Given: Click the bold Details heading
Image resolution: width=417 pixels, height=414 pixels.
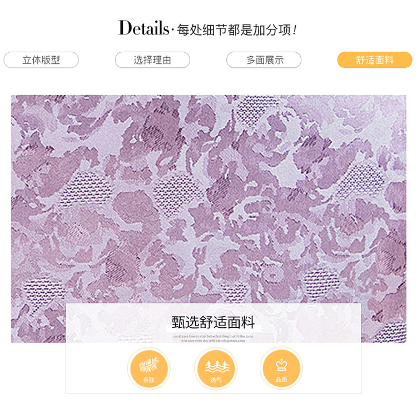Looking at the screenshot, I should [143, 28].
